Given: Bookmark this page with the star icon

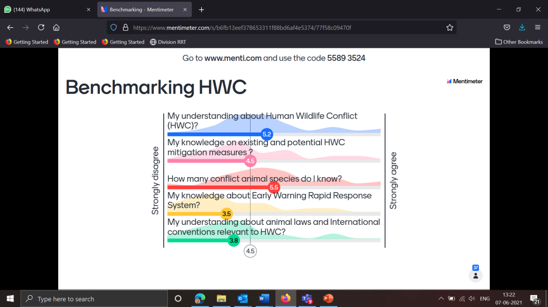Looking at the screenshot, I should point(450,28).
